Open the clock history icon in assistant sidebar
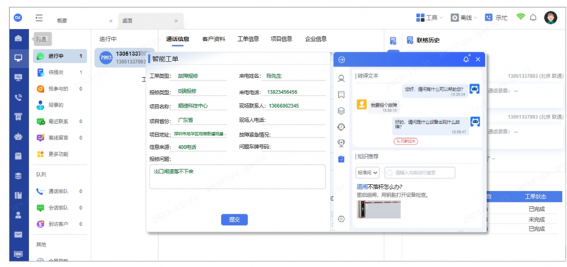Image resolution: width=567 pixels, height=267 pixels. [341, 127]
